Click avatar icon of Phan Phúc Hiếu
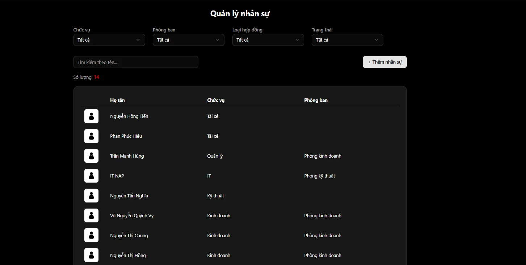 91,136
